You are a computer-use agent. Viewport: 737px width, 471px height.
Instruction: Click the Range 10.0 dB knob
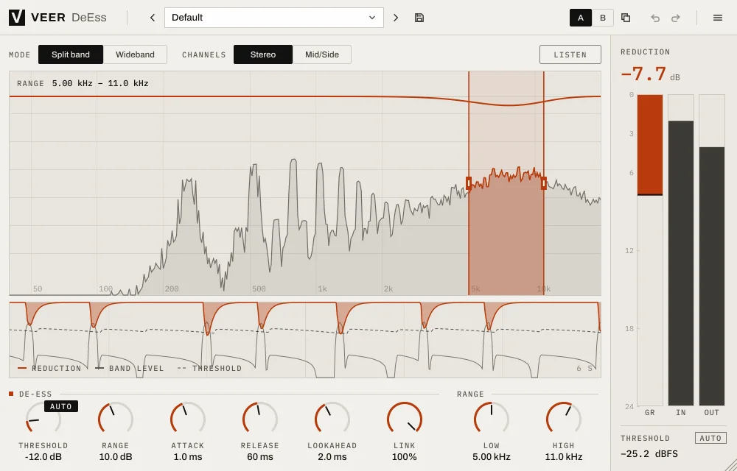(116, 419)
